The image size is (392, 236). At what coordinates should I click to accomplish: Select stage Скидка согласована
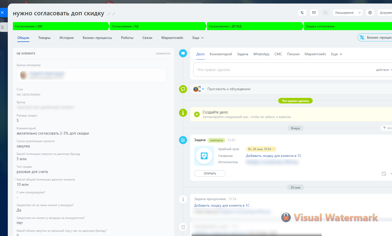(x=348, y=26)
